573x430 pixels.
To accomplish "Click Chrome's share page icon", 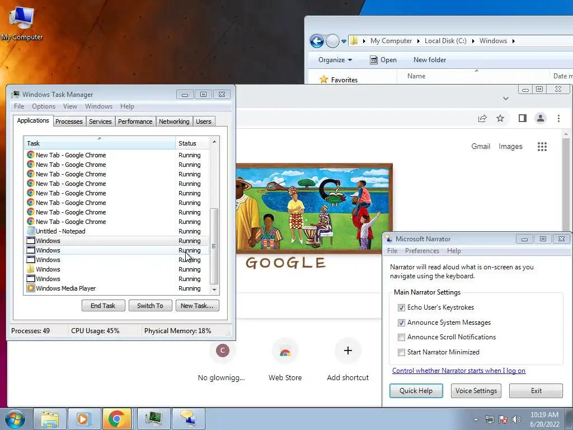I will point(482,118).
